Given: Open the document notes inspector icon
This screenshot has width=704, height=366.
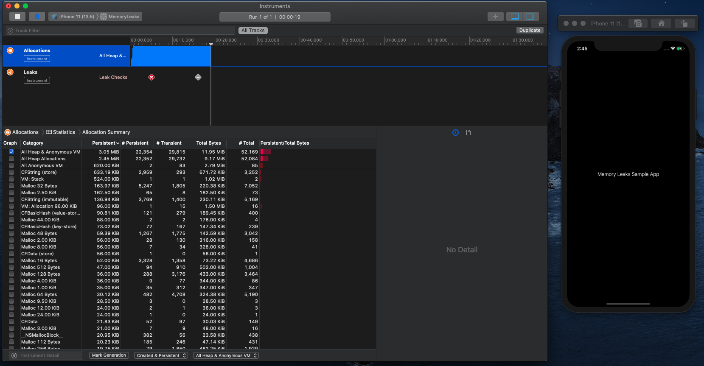Looking at the screenshot, I should [468, 133].
